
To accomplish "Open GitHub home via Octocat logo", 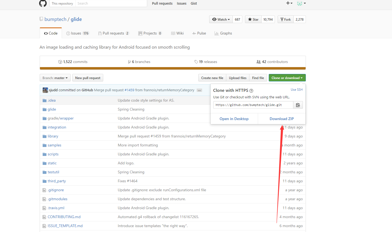I will [x=43, y=3].
